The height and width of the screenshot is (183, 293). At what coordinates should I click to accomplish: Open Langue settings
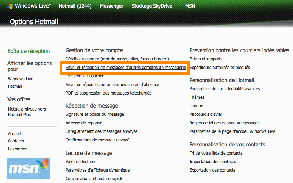click(196, 106)
